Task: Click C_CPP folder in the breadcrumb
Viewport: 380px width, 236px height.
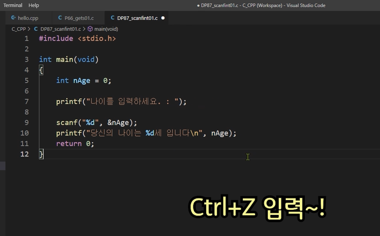Action: coord(19,29)
